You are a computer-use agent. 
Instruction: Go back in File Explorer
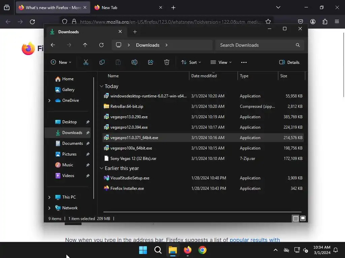point(53,45)
